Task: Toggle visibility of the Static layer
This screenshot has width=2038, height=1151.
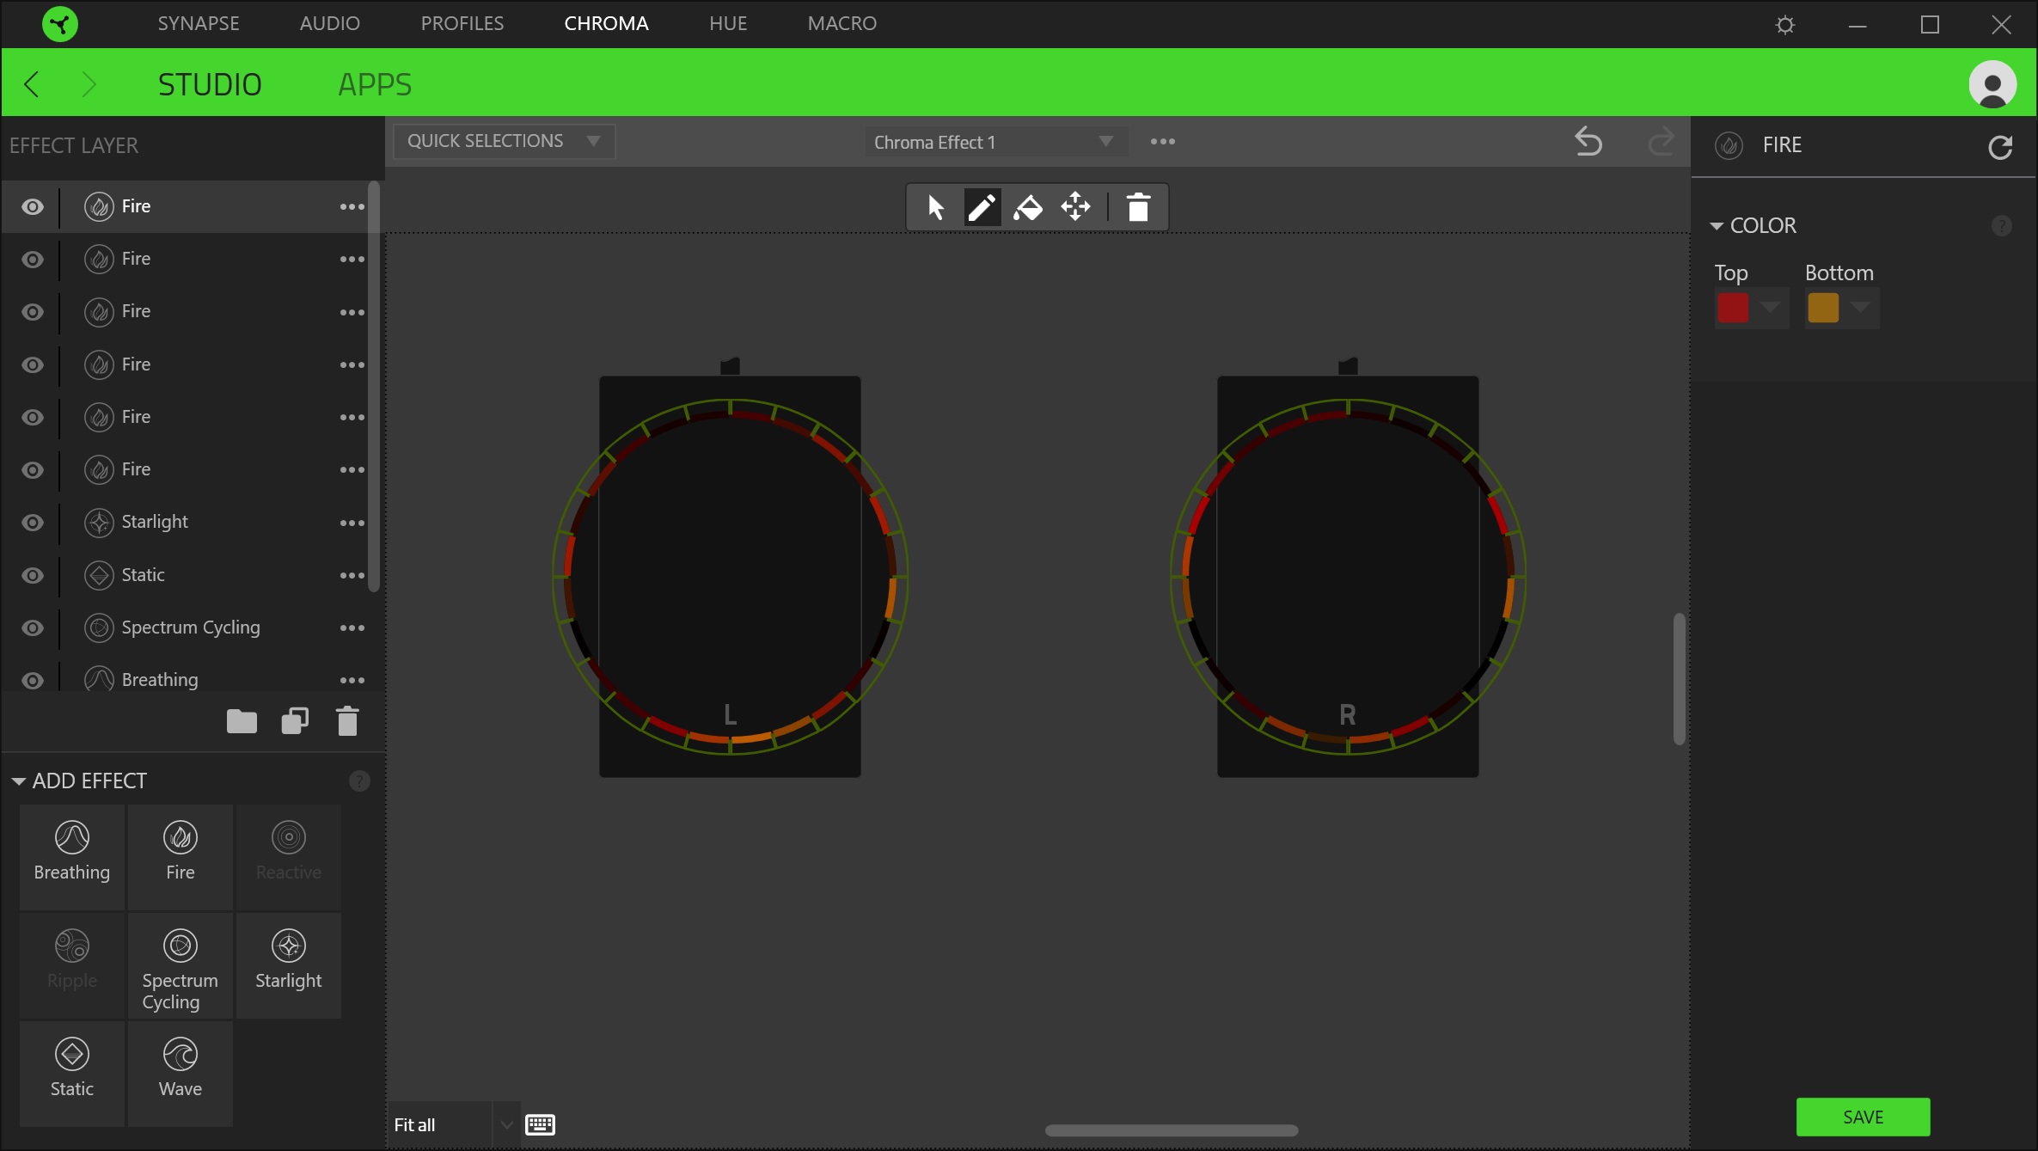Action: click(33, 575)
